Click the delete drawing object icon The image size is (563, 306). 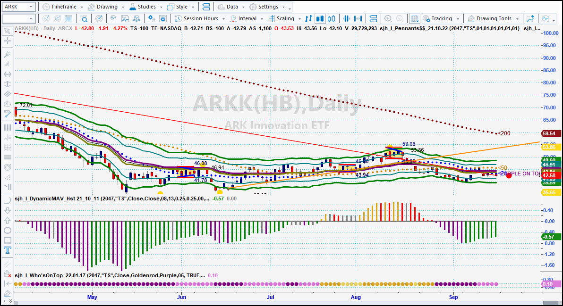coord(7,274)
